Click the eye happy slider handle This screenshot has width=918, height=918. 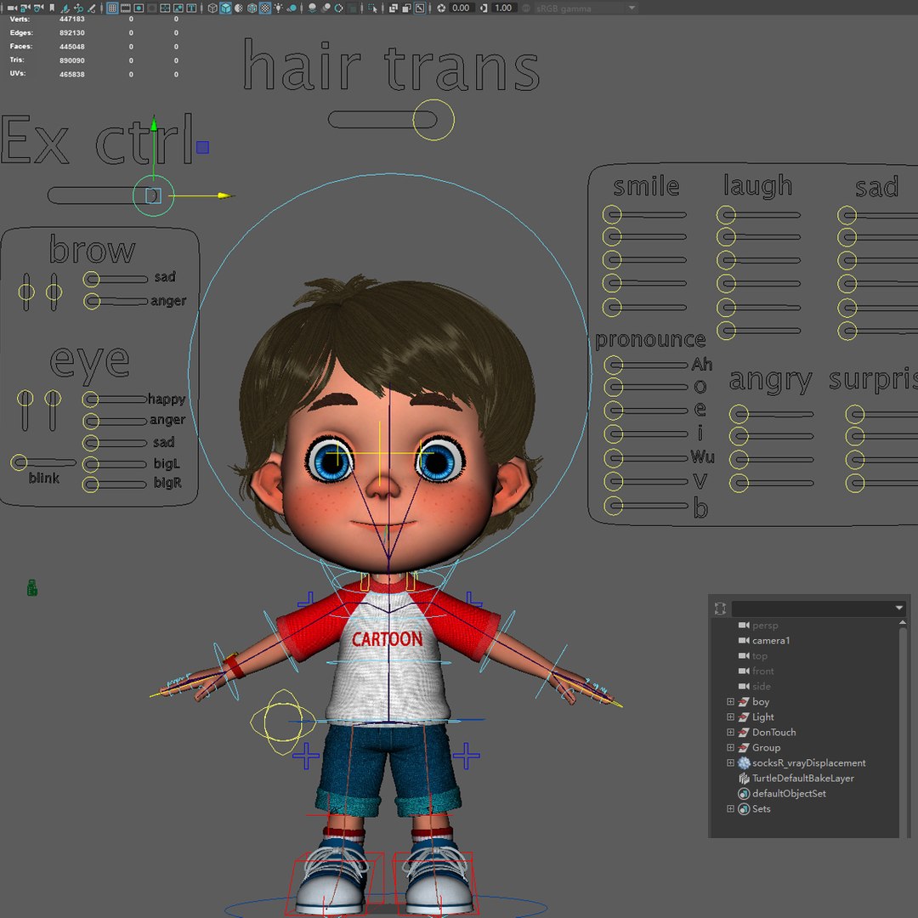(x=90, y=399)
